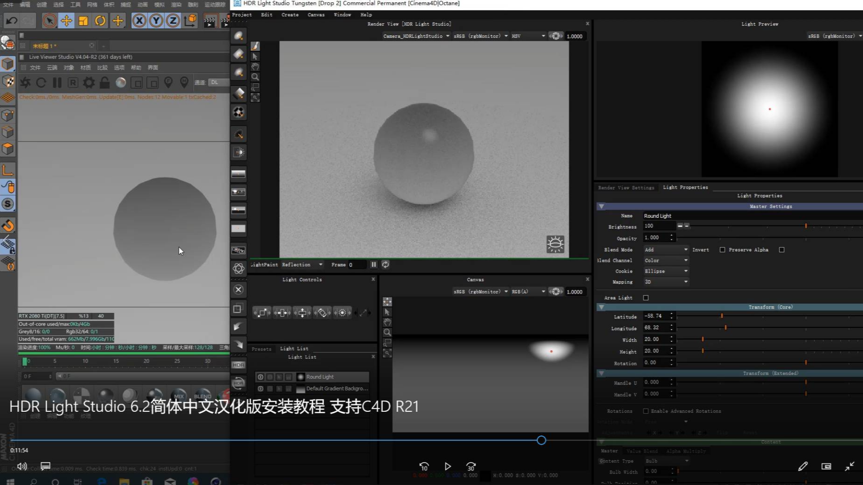Switch to Render View Settings tab

[626, 188]
